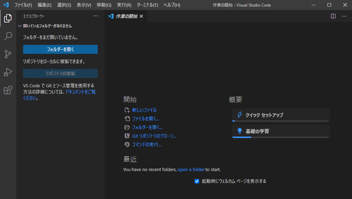Click the 最近 heading

coord(130,159)
